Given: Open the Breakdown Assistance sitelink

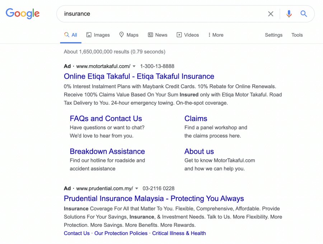Looking at the screenshot, I should click(107, 151).
